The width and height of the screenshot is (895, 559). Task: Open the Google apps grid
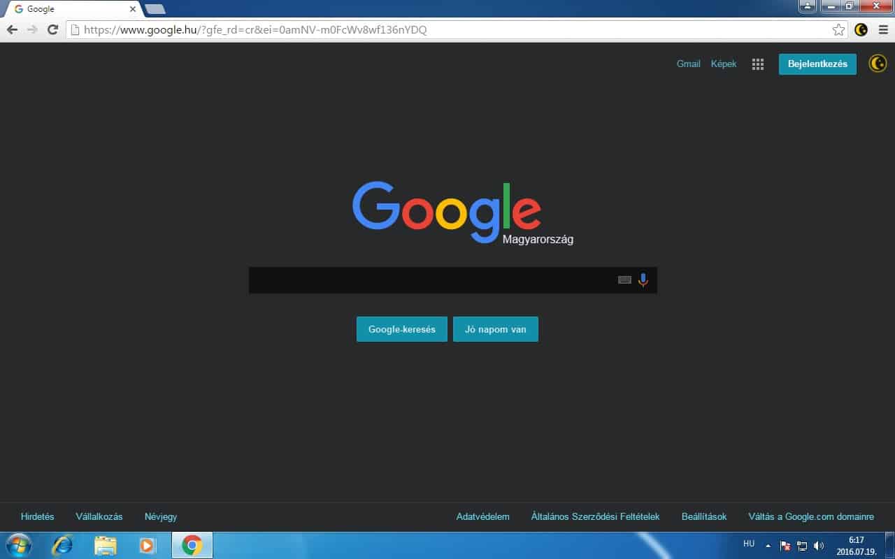(757, 64)
